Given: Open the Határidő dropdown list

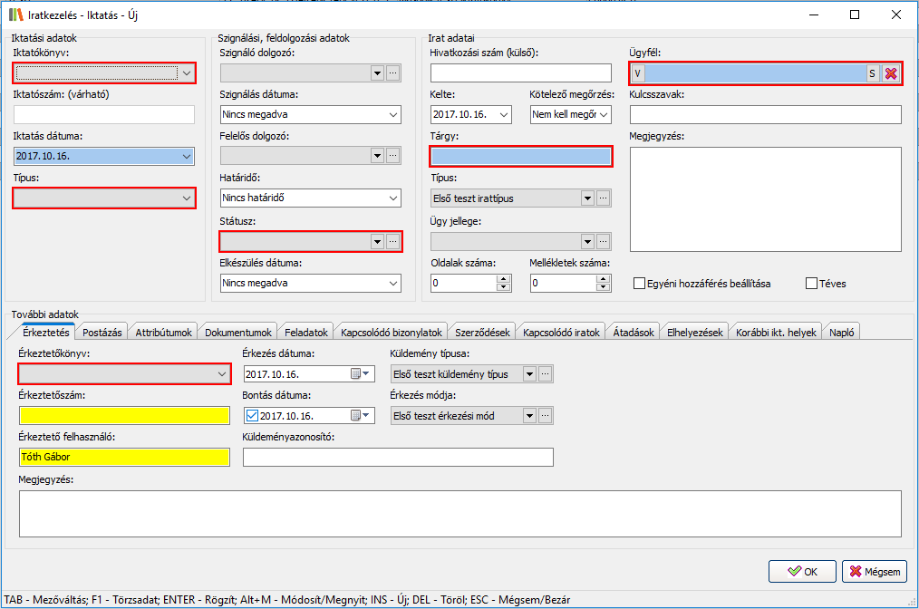Looking at the screenshot, I should coord(392,198).
